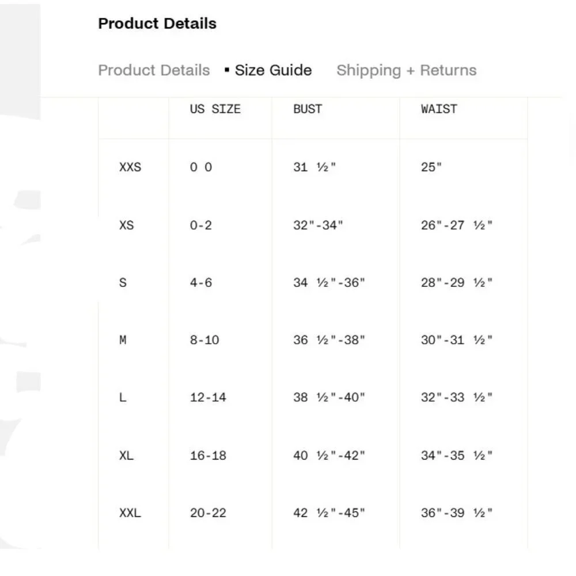Select the XL size row label
The image size is (576, 576).
point(126,456)
